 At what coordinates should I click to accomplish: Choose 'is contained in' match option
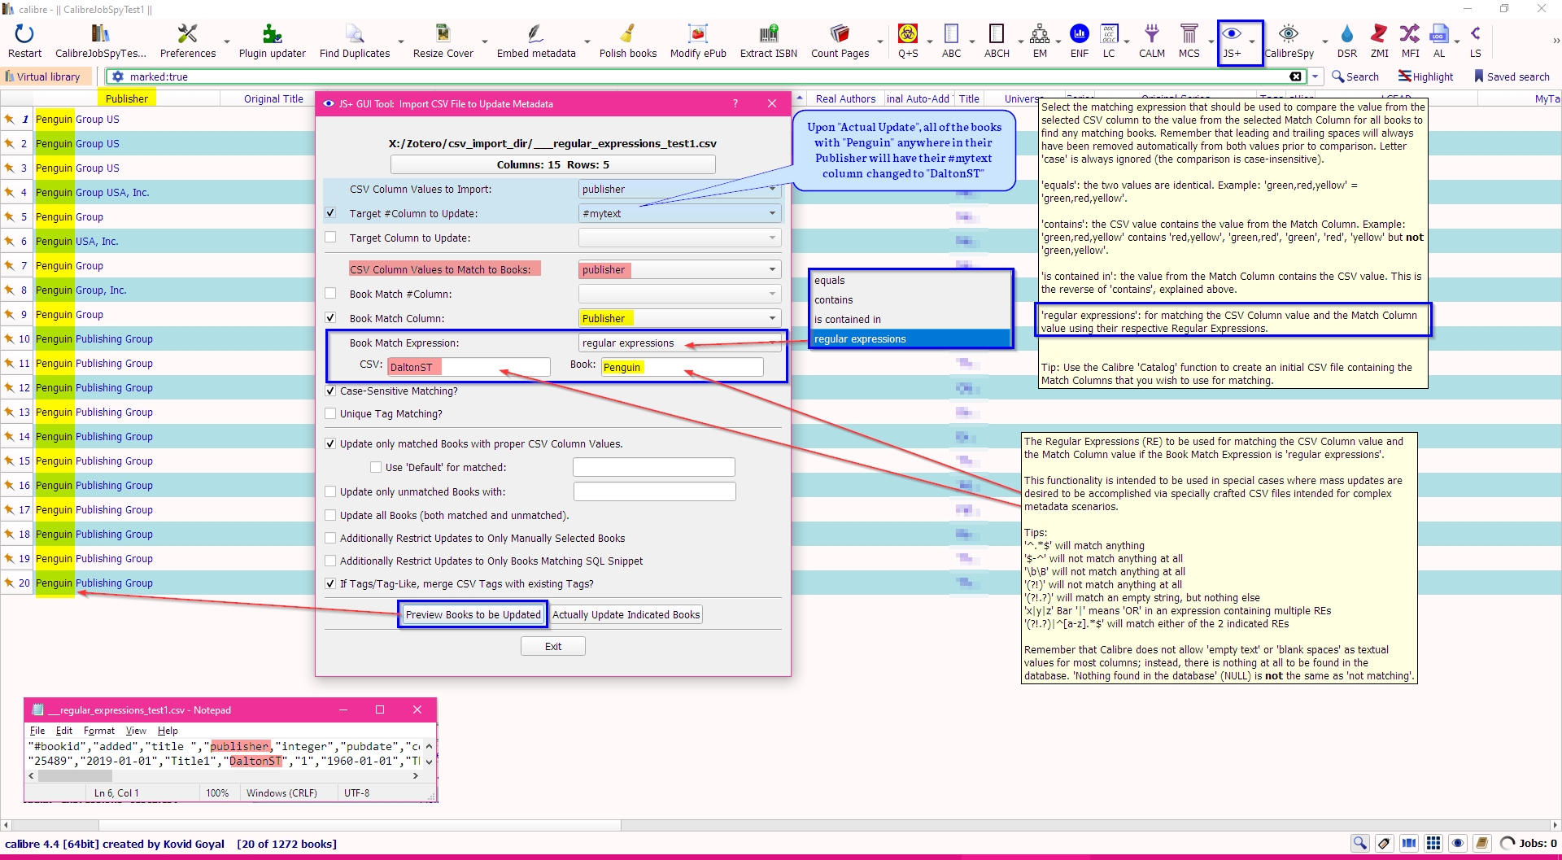pyautogui.click(x=910, y=319)
